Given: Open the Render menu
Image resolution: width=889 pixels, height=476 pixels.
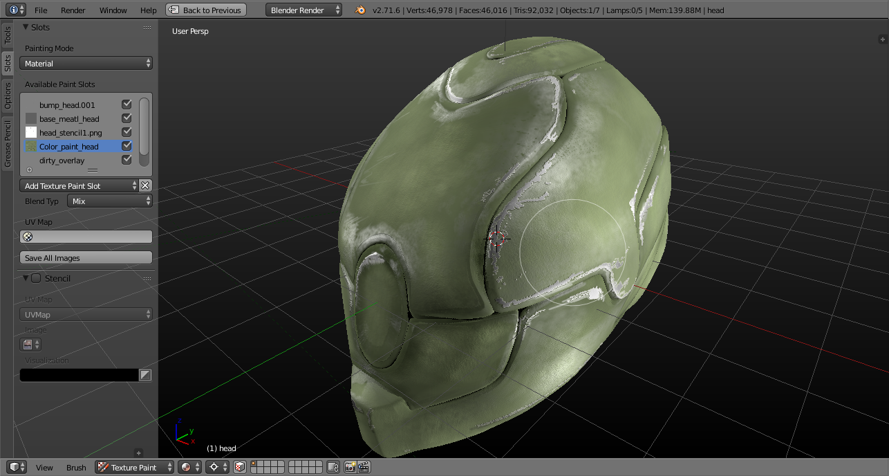Looking at the screenshot, I should [x=73, y=10].
